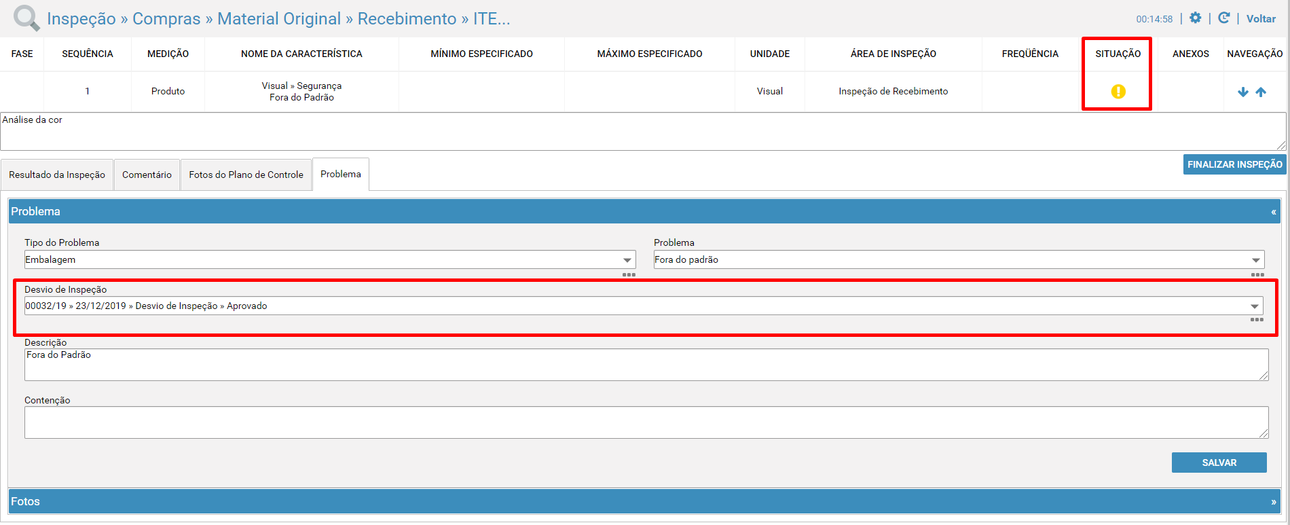Click the 'Análise da cor' text area

click(x=643, y=132)
